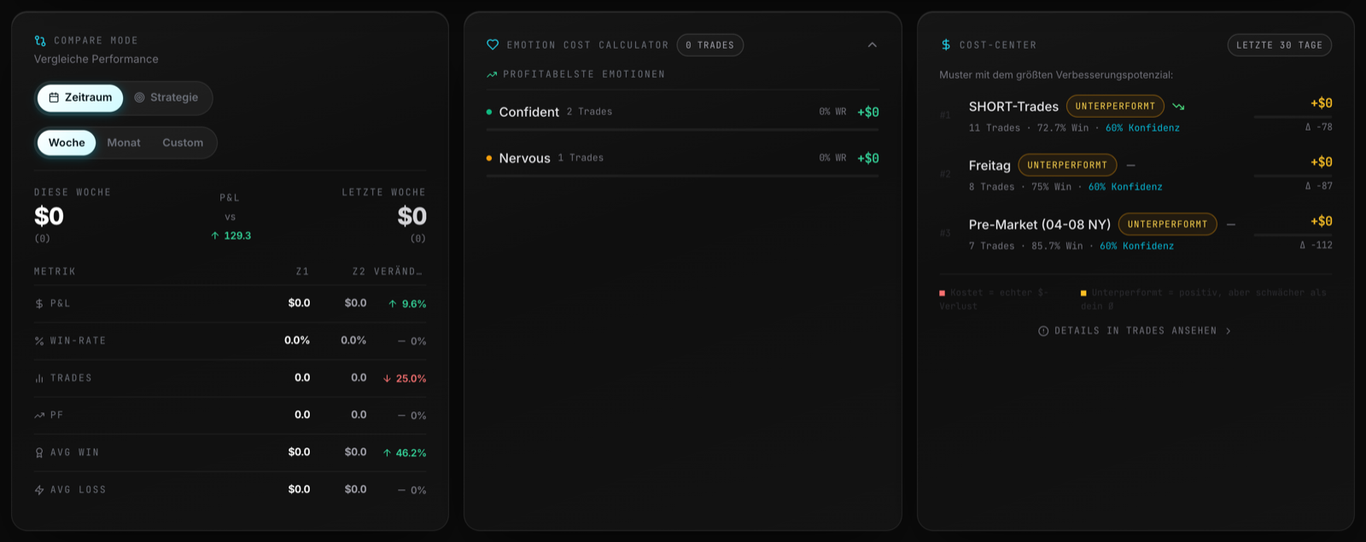
Task: Click the lightning icon in the Avg Loss row
Action: (x=39, y=490)
